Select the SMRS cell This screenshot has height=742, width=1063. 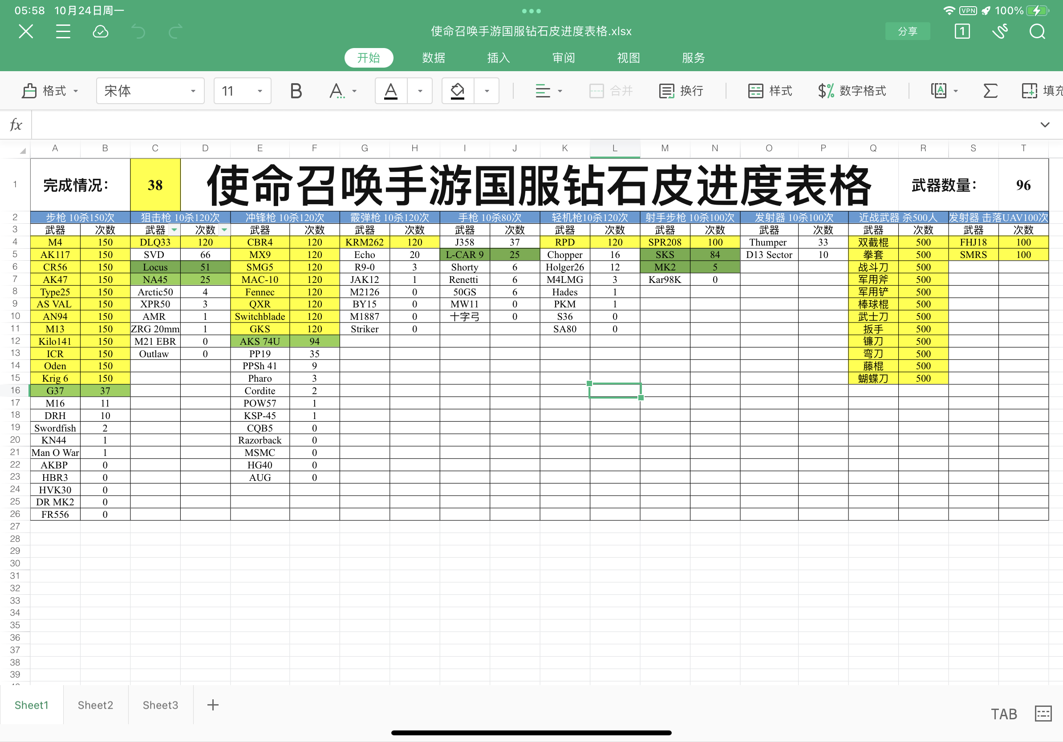tap(973, 255)
